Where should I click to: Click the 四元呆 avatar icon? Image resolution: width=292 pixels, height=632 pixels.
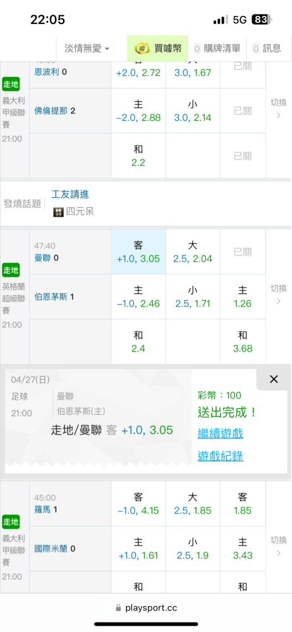[x=59, y=212]
